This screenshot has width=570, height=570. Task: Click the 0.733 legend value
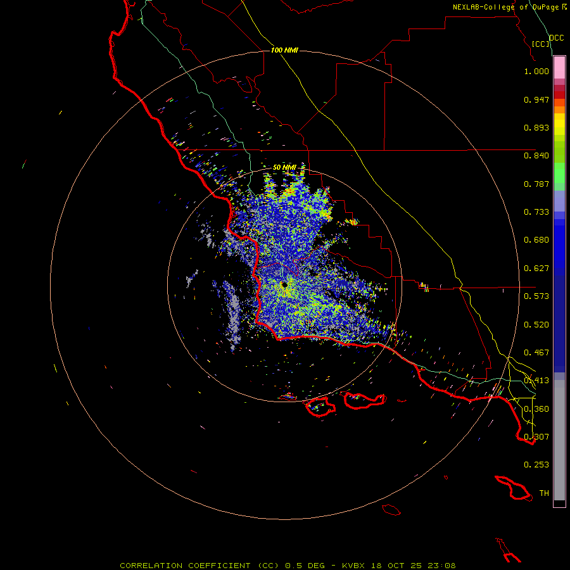pos(536,212)
